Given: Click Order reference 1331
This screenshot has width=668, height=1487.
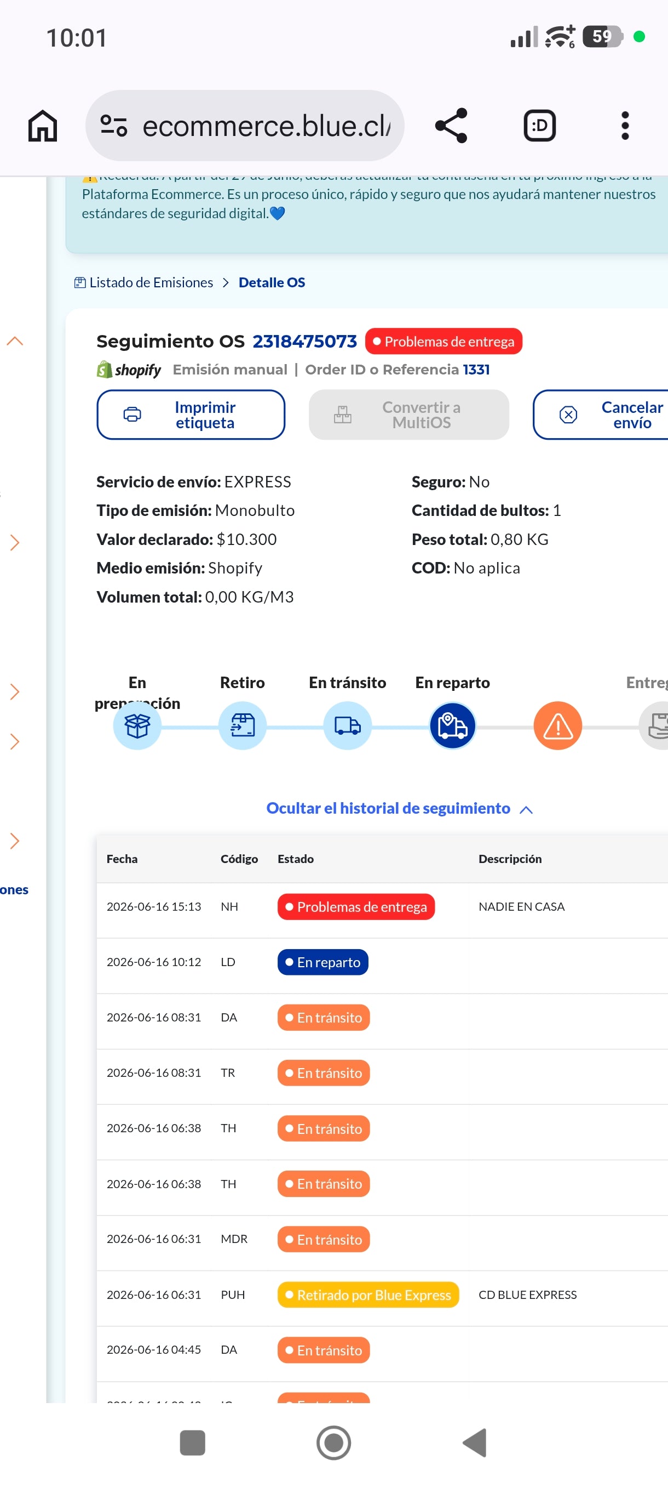Looking at the screenshot, I should click(x=476, y=370).
